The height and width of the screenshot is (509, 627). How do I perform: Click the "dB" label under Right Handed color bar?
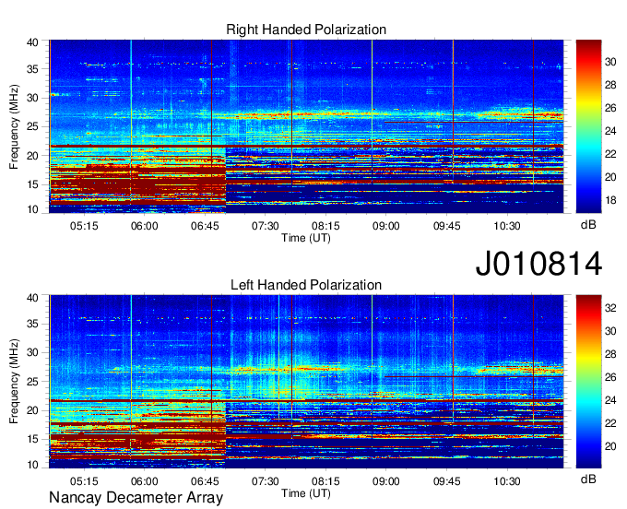[588, 225]
